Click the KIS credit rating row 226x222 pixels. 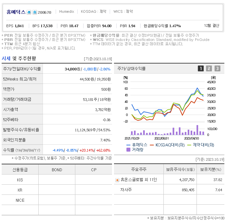[57, 180]
